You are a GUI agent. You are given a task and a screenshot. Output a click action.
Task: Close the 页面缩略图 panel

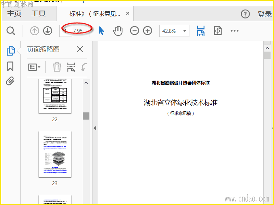(80, 49)
